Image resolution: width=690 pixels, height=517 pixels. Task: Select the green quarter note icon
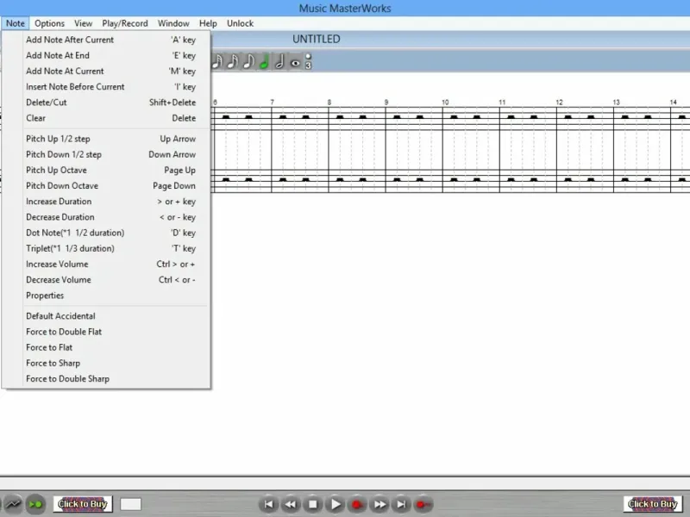click(x=264, y=61)
